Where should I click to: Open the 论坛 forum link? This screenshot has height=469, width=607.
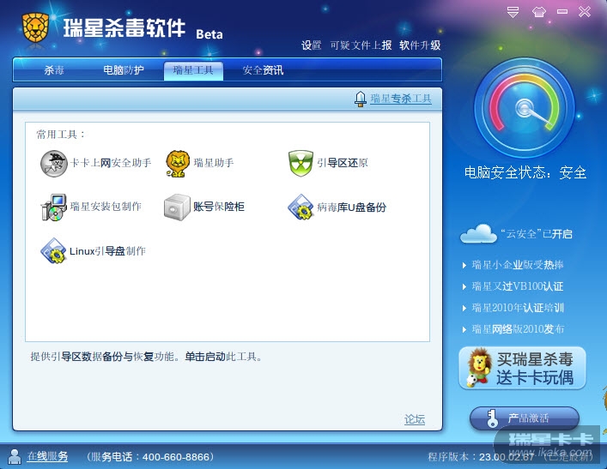coord(415,419)
